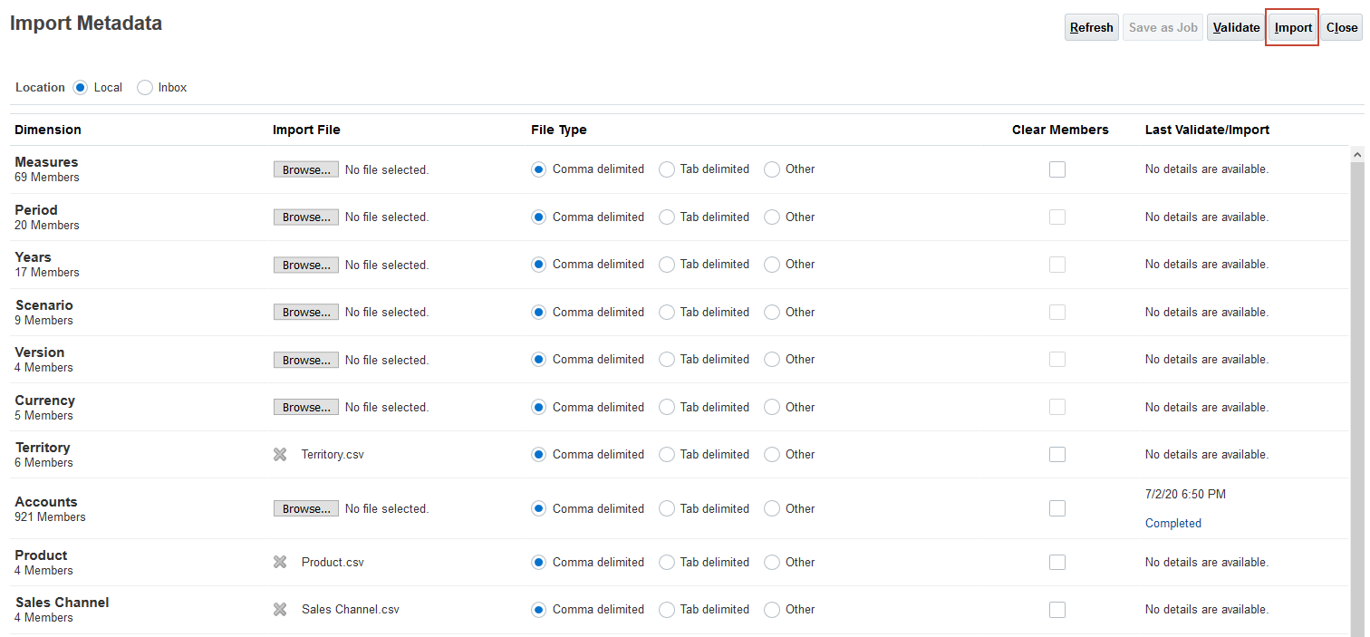This screenshot has height=637, width=1370.
Task: Tick Clear Members checkbox for Product
Action: (x=1056, y=563)
